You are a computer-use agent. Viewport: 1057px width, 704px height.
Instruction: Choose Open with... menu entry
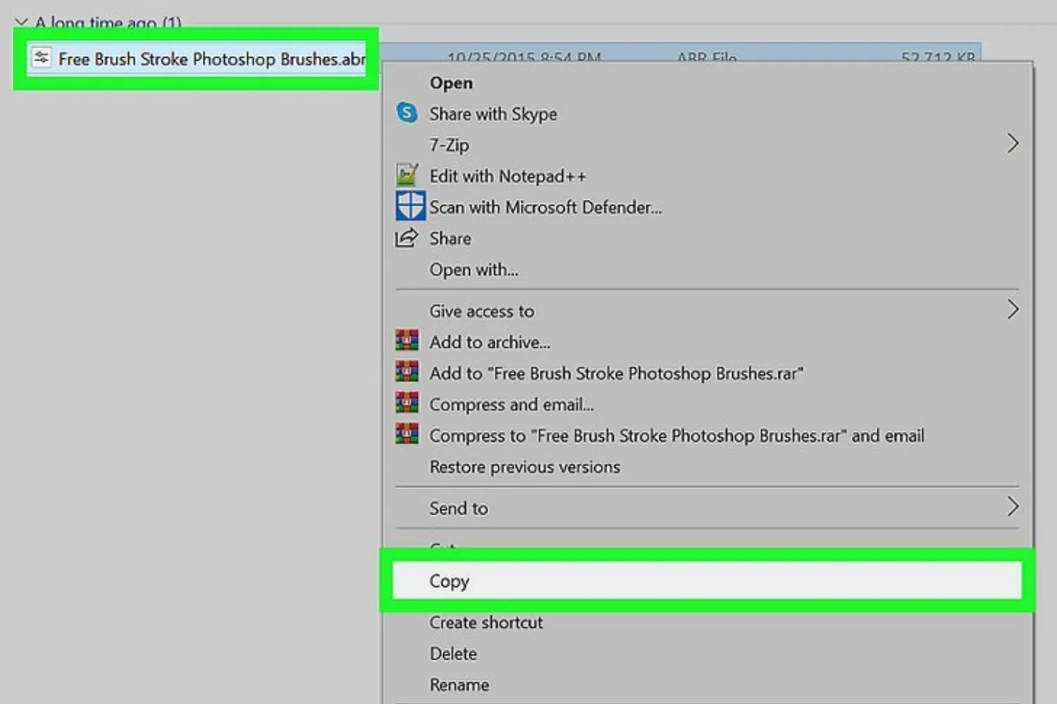coord(474,270)
